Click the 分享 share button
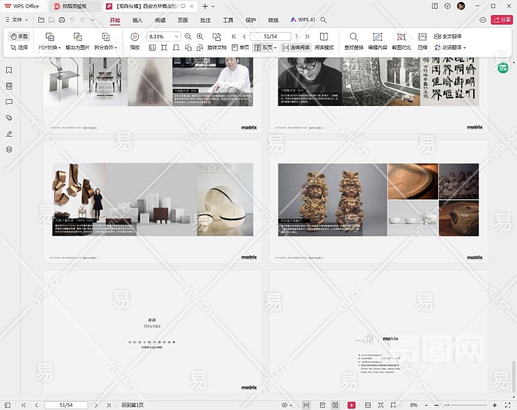 tap(501, 20)
